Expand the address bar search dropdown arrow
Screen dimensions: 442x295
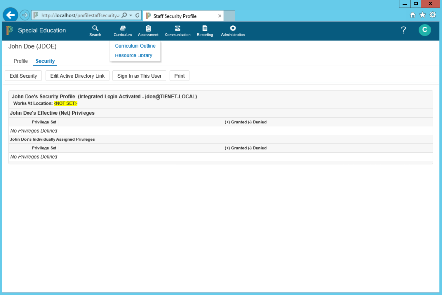coord(131,15)
